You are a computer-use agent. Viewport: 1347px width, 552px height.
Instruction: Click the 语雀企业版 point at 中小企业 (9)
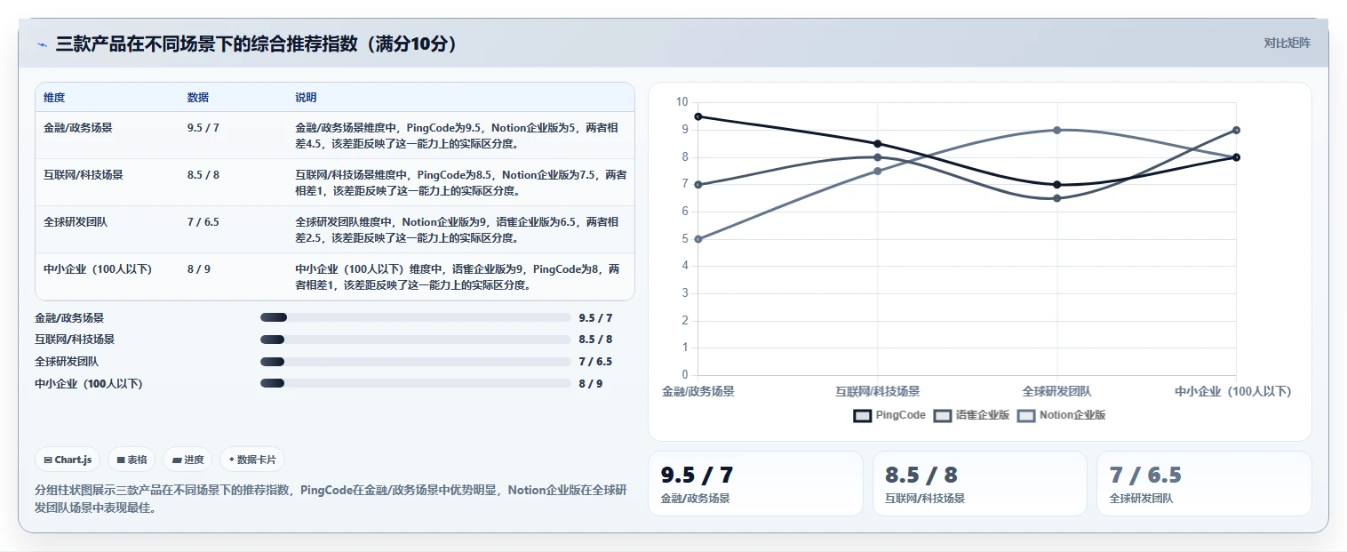tap(1237, 130)
